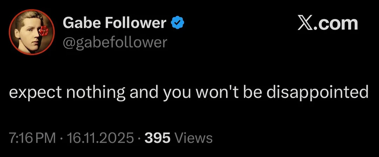The height and width of the screenshot is (157, 379).
Task: Click the 395 view count number
Action: coord(158,138)
